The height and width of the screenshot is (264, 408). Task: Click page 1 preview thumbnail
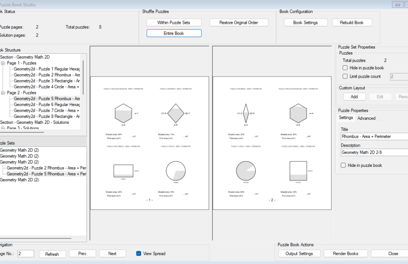tap(150, 143)
